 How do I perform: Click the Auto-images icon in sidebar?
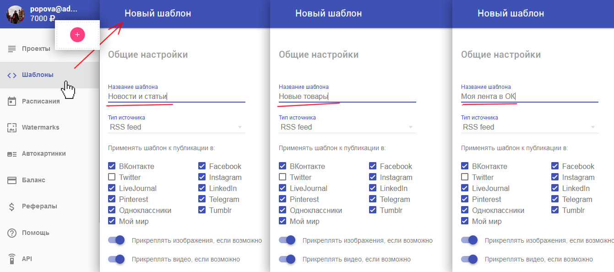12,154
